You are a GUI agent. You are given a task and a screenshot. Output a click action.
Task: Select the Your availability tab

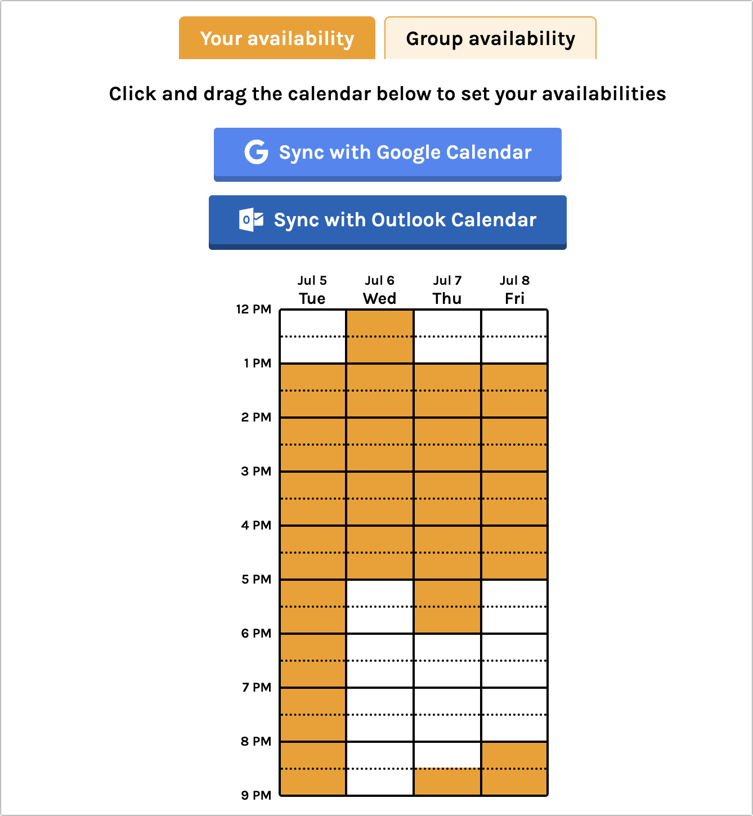tap(277, 38)
